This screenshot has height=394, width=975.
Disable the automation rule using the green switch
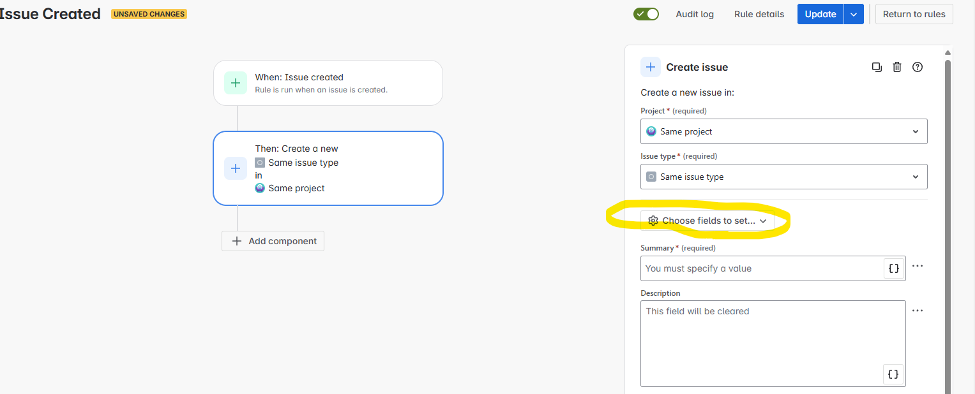(x=646, y=13)
